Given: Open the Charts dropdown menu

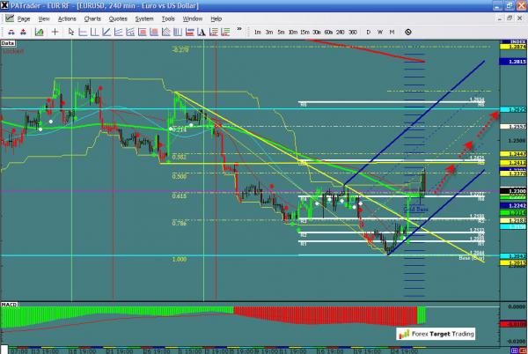Looking at the screenshot, I should coord(92,18).
